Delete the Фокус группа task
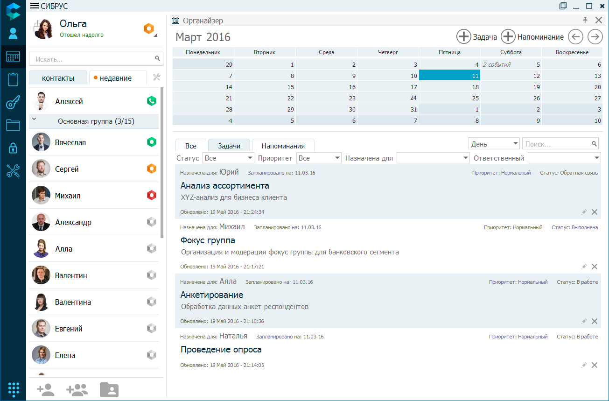This screenshot has height=401, width=609. 595,267
